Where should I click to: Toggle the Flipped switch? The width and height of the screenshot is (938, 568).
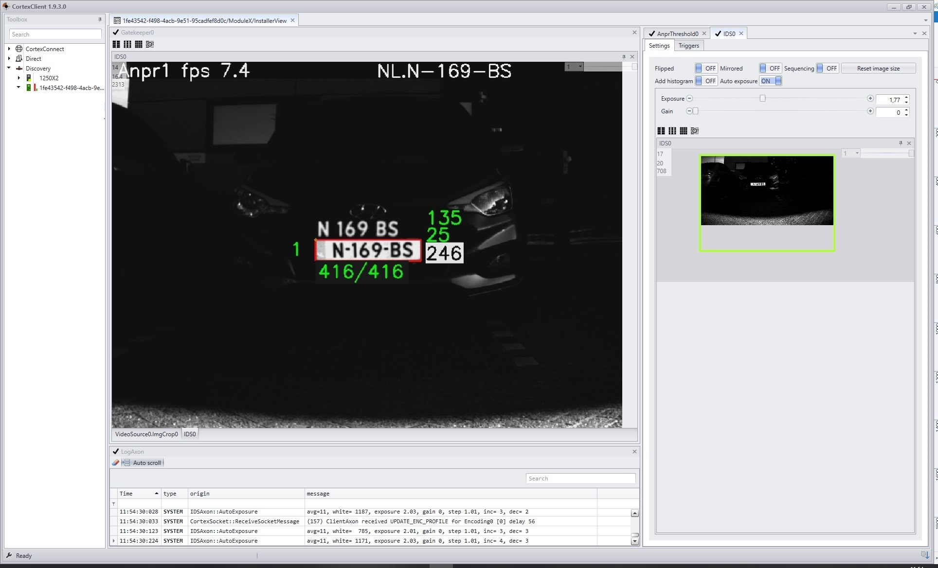tap(706, 69)
